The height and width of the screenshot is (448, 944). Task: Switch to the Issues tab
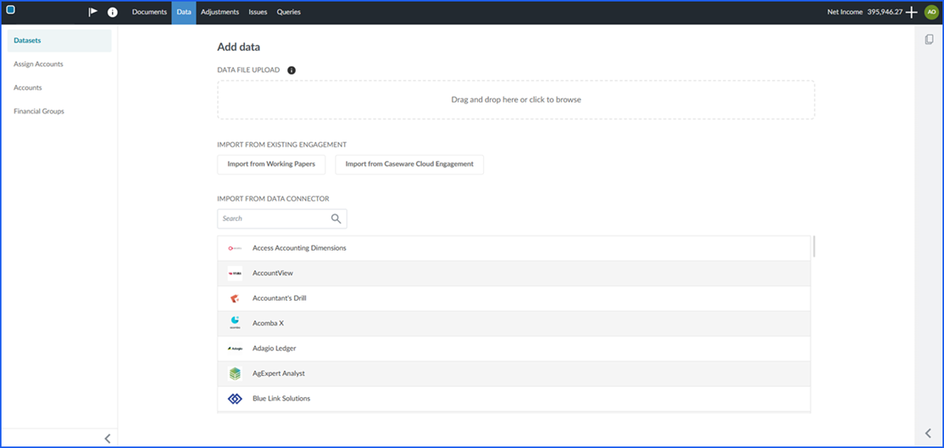click(258, 12)
